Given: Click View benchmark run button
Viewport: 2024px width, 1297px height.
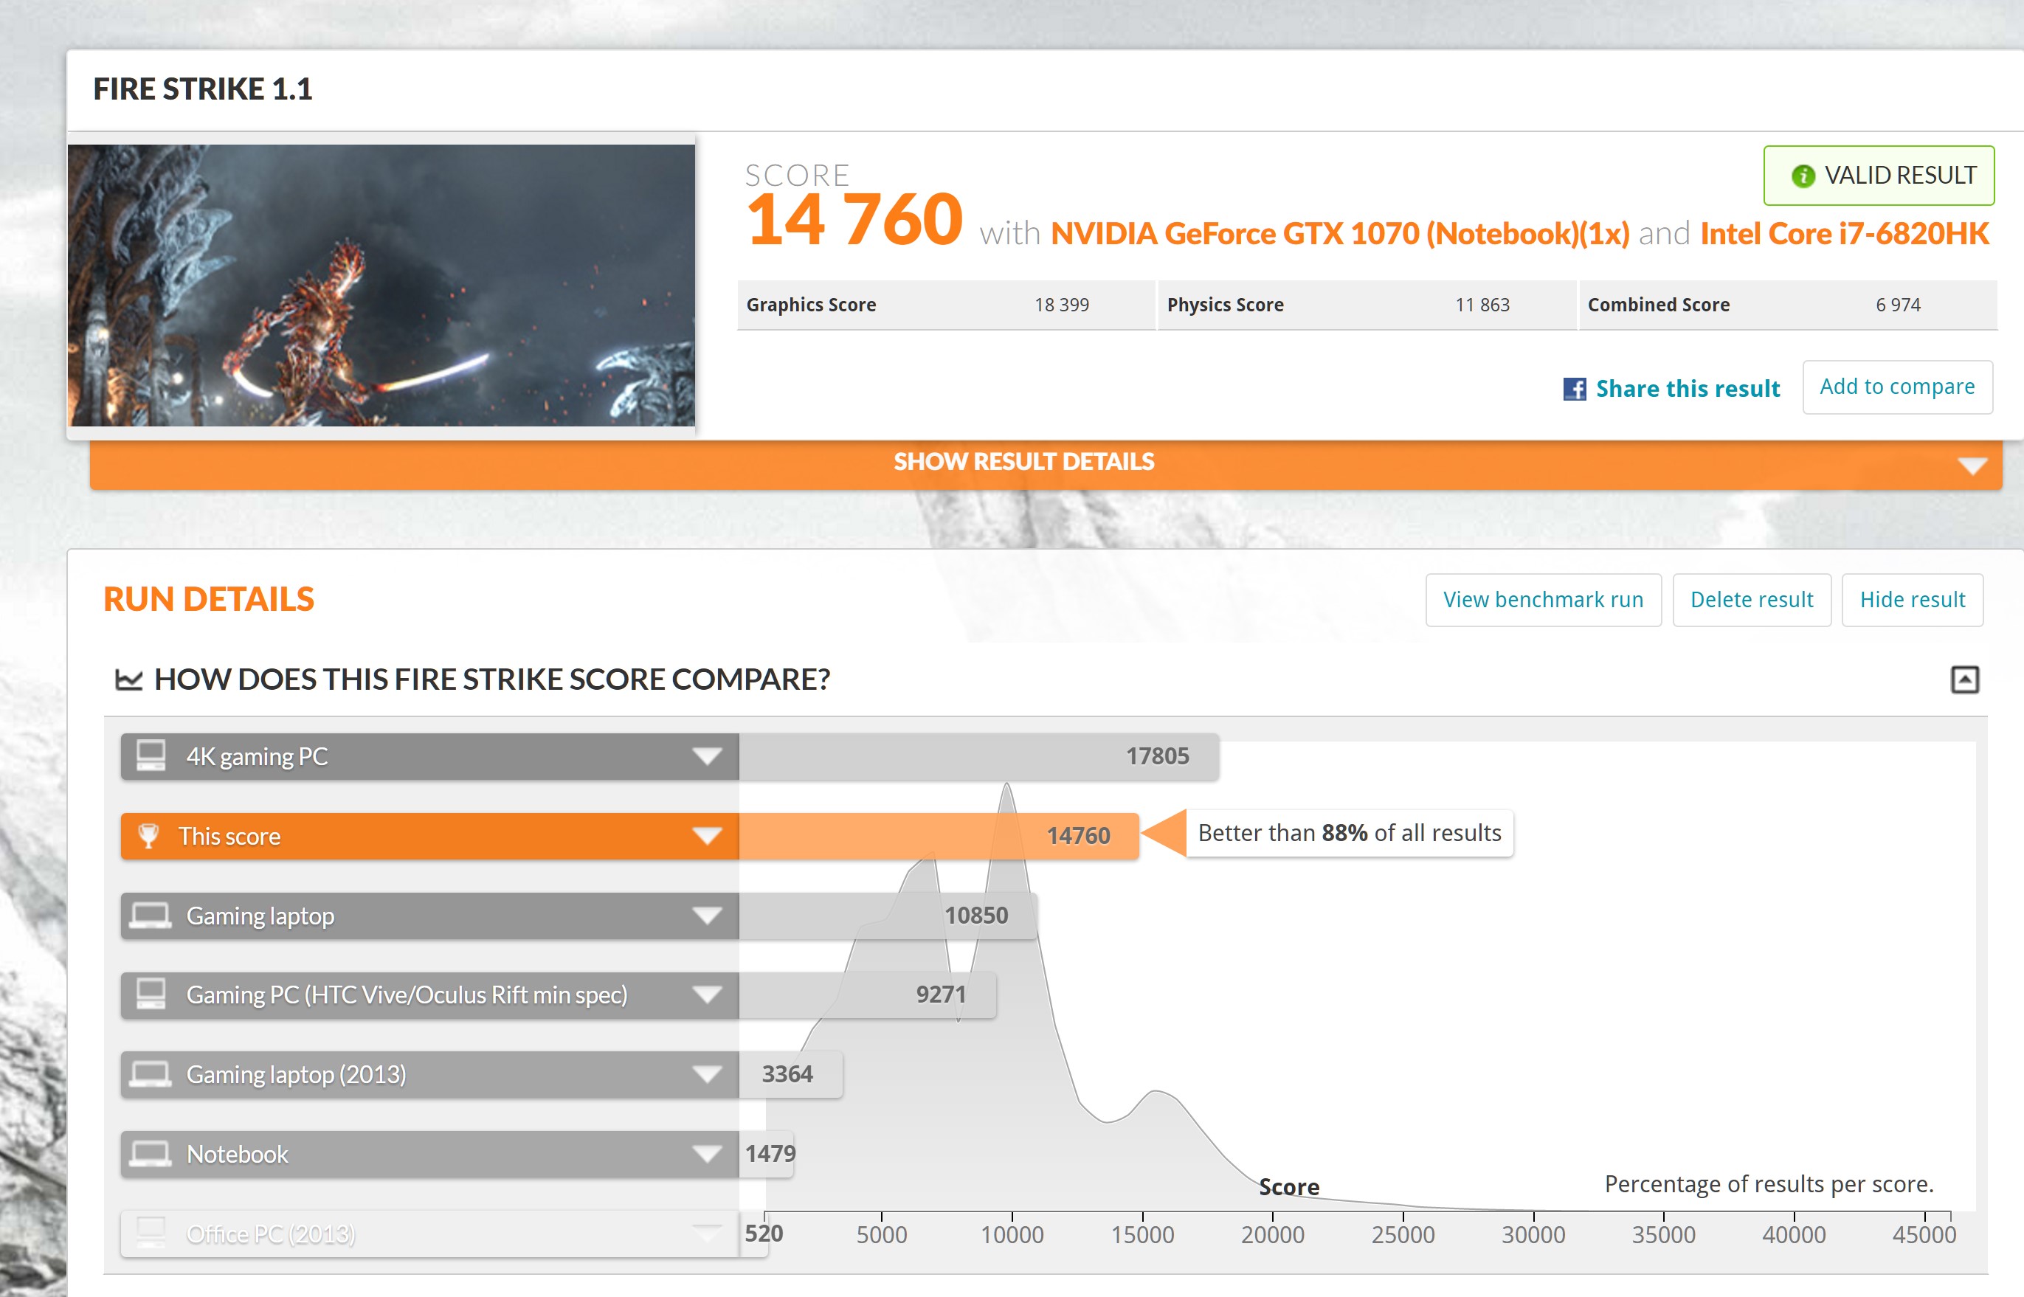Looking at the screenshot, I should tap(1543, 600).
